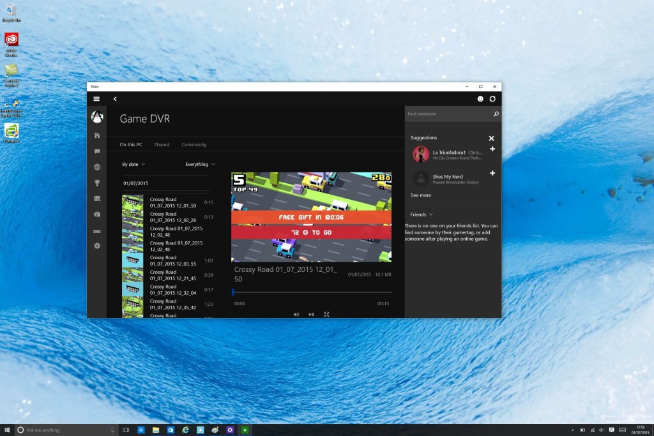This screenshot has width=654, height=436.
Task: Show hidden tray icons arrow
Action: [x=572, y=430]
